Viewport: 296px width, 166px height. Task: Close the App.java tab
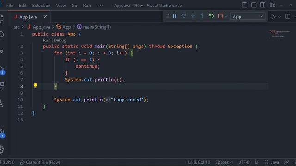click(x=45, y=17)
